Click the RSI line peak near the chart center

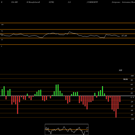pyautogui.click(x=69, y=32)
